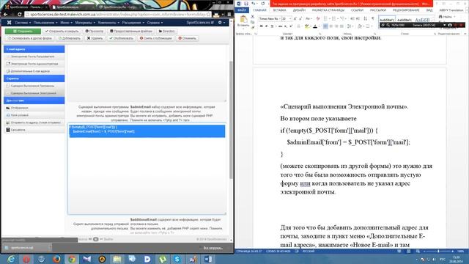
Task: Switch to the ВСТАВКА ribbon tab
Action: 279,10
